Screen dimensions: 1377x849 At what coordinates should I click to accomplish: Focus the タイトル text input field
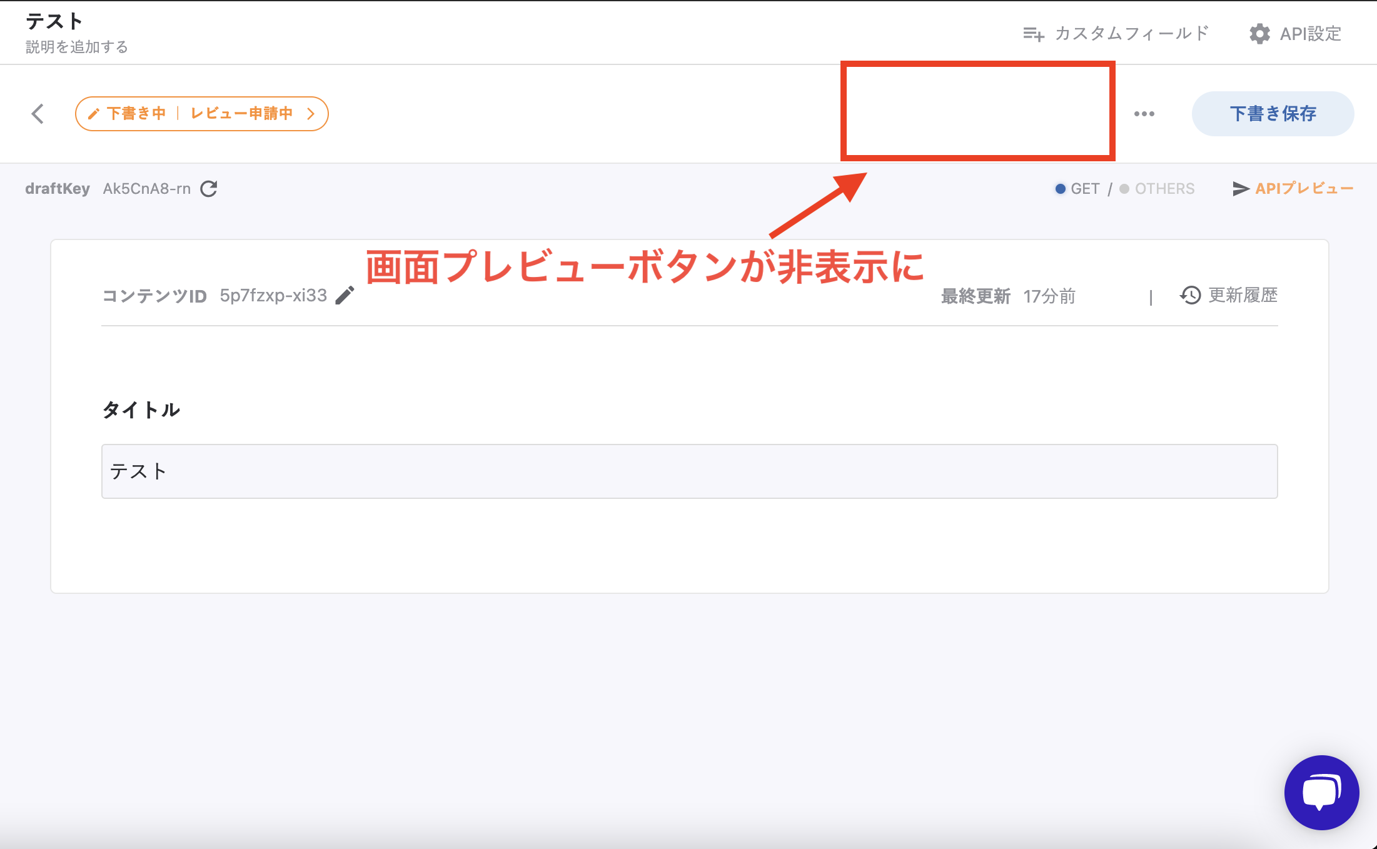(689, 471)
